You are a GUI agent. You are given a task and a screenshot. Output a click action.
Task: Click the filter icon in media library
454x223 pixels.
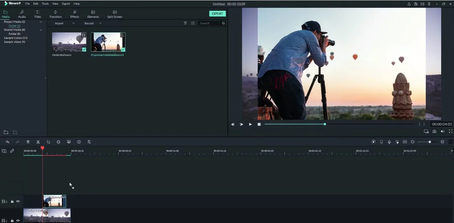[185, 23]
